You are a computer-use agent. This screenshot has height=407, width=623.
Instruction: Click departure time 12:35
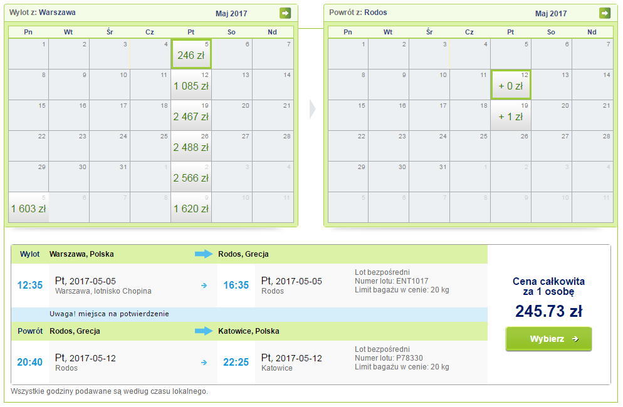coord(30,285)
